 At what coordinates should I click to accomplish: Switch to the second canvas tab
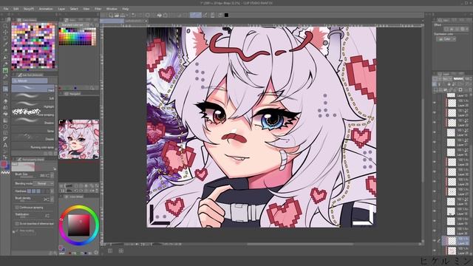point(136,21)
